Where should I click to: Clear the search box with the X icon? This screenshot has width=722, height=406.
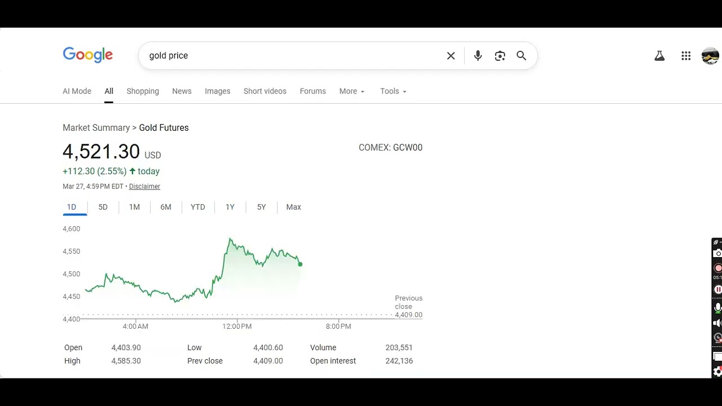(451, 56)
